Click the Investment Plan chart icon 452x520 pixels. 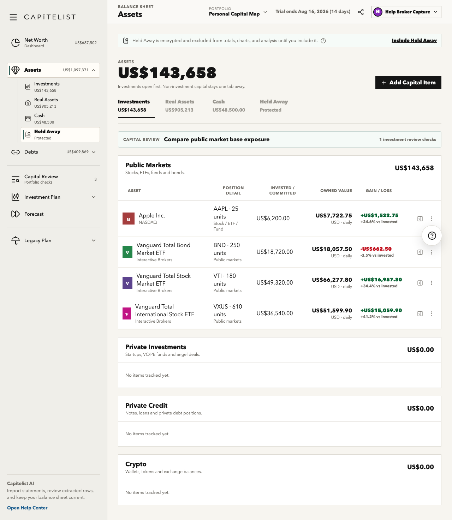16,197
